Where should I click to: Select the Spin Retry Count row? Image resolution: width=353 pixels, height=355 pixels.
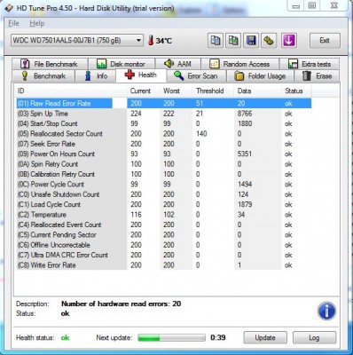pos(164,164)
